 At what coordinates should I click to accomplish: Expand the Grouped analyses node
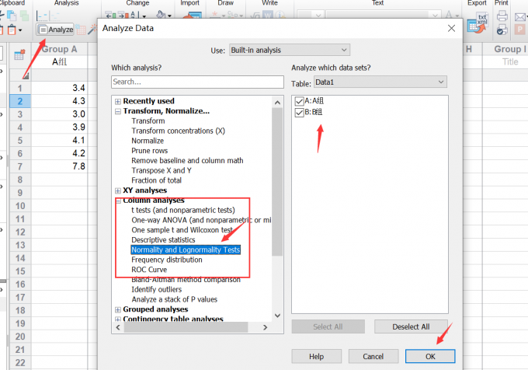point(118,309)
